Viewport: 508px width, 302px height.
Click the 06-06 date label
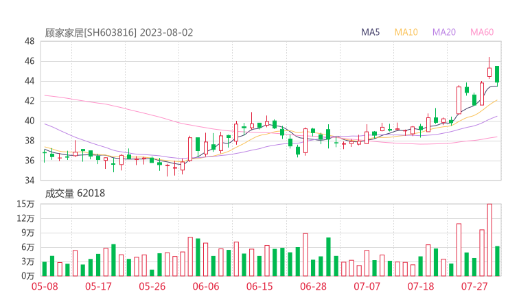coord(206,286)
